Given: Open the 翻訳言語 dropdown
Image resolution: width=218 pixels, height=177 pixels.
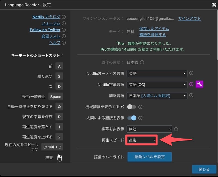Looking at the screenshot, I should pos(157,96).
